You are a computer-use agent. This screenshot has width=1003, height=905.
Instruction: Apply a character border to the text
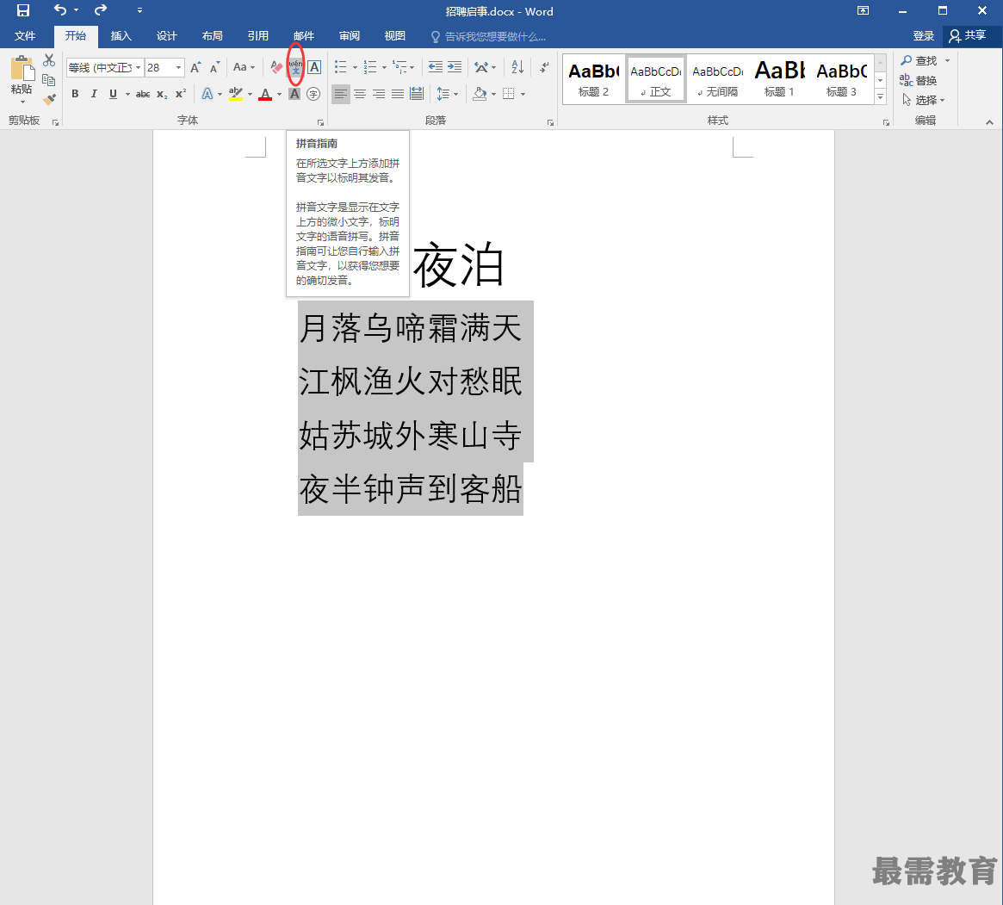click(314, 67)
